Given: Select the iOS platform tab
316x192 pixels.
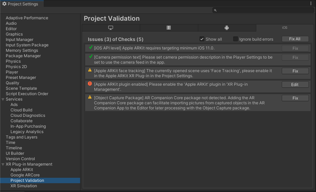Looking at the screenshot, I should click(x=284, y=28).
